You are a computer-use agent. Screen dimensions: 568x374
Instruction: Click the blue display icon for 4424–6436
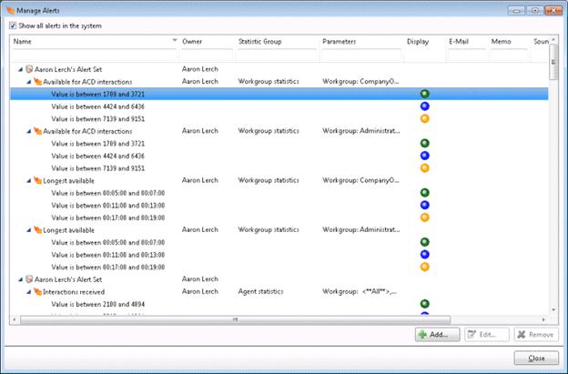click(424, 106)
